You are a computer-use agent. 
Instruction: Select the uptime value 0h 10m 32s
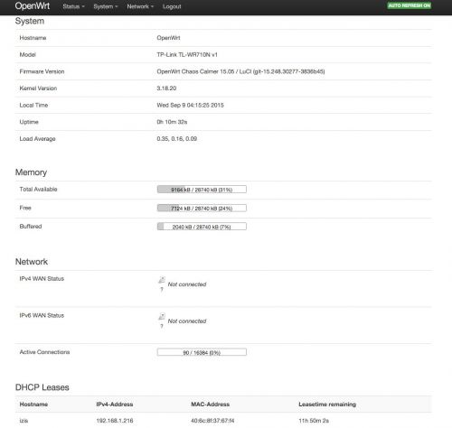(x=172, y=122)
